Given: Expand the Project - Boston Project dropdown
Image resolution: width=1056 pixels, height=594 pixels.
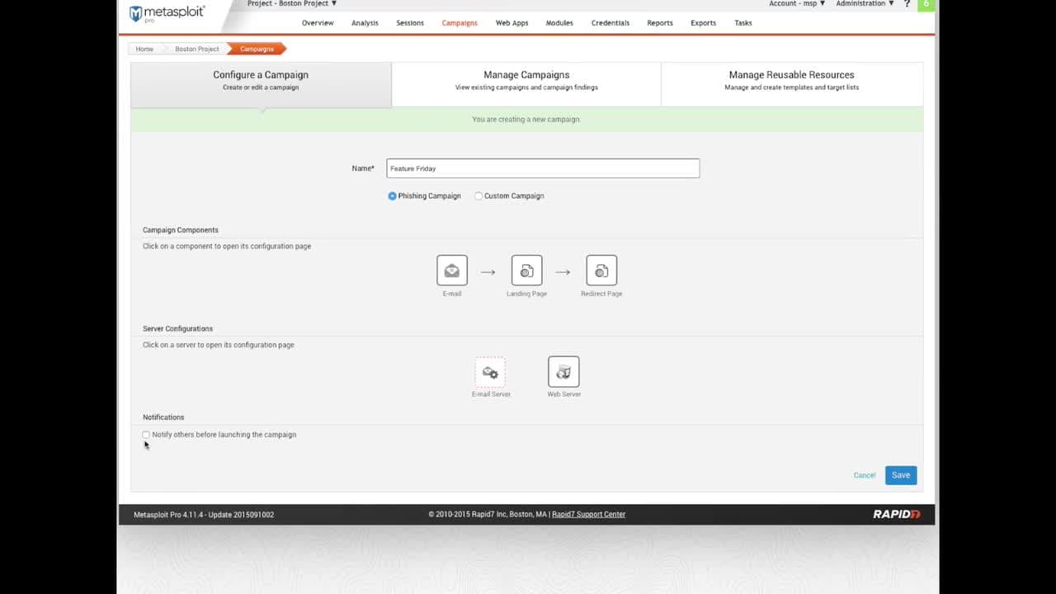Looking at the screenshot, I should [x=292, y=4].
